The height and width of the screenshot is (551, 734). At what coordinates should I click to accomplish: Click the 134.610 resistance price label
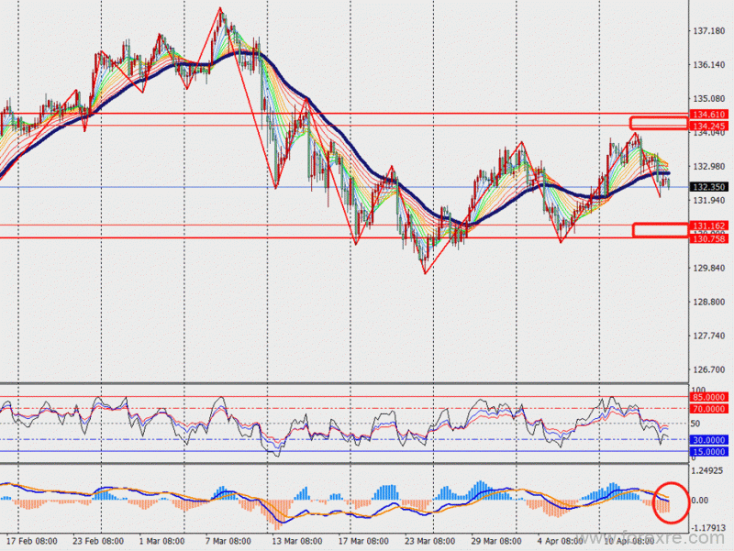709,114
